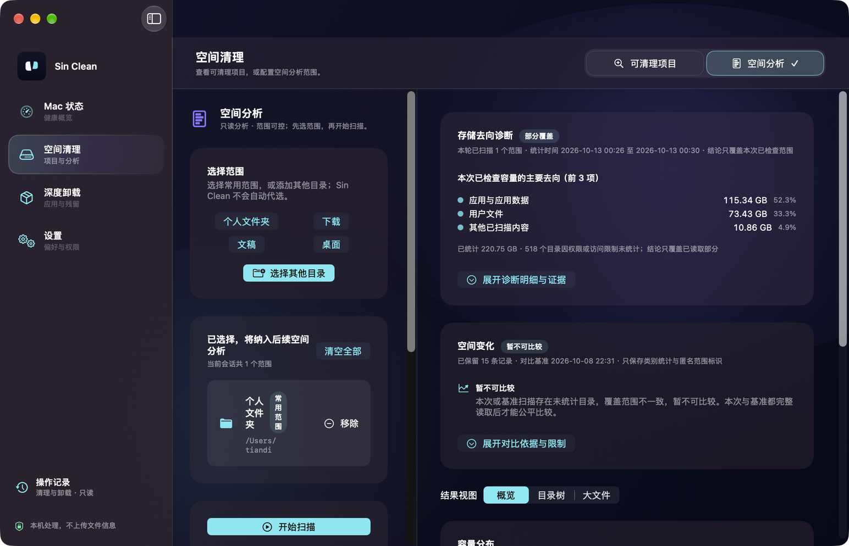Open Mac 状态 gauge icon
The image size is (849, 546).
[26, 112]
